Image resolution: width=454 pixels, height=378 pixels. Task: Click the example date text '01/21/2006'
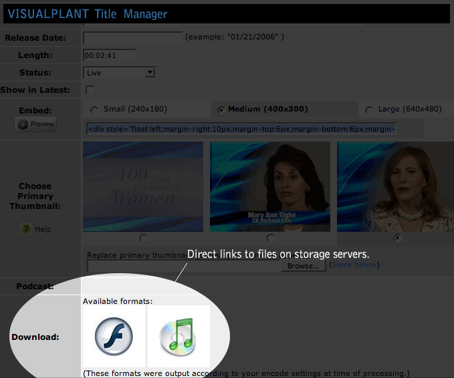253,37
